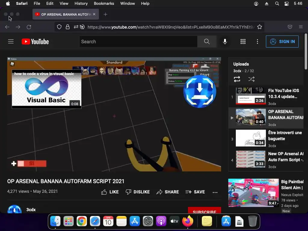Open Spotlight search in the menu bar

(x=277, y=4)
